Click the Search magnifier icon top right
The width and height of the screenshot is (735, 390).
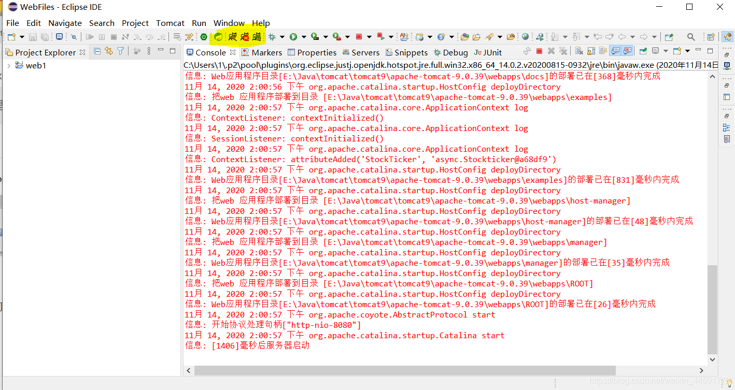(691, 37)
